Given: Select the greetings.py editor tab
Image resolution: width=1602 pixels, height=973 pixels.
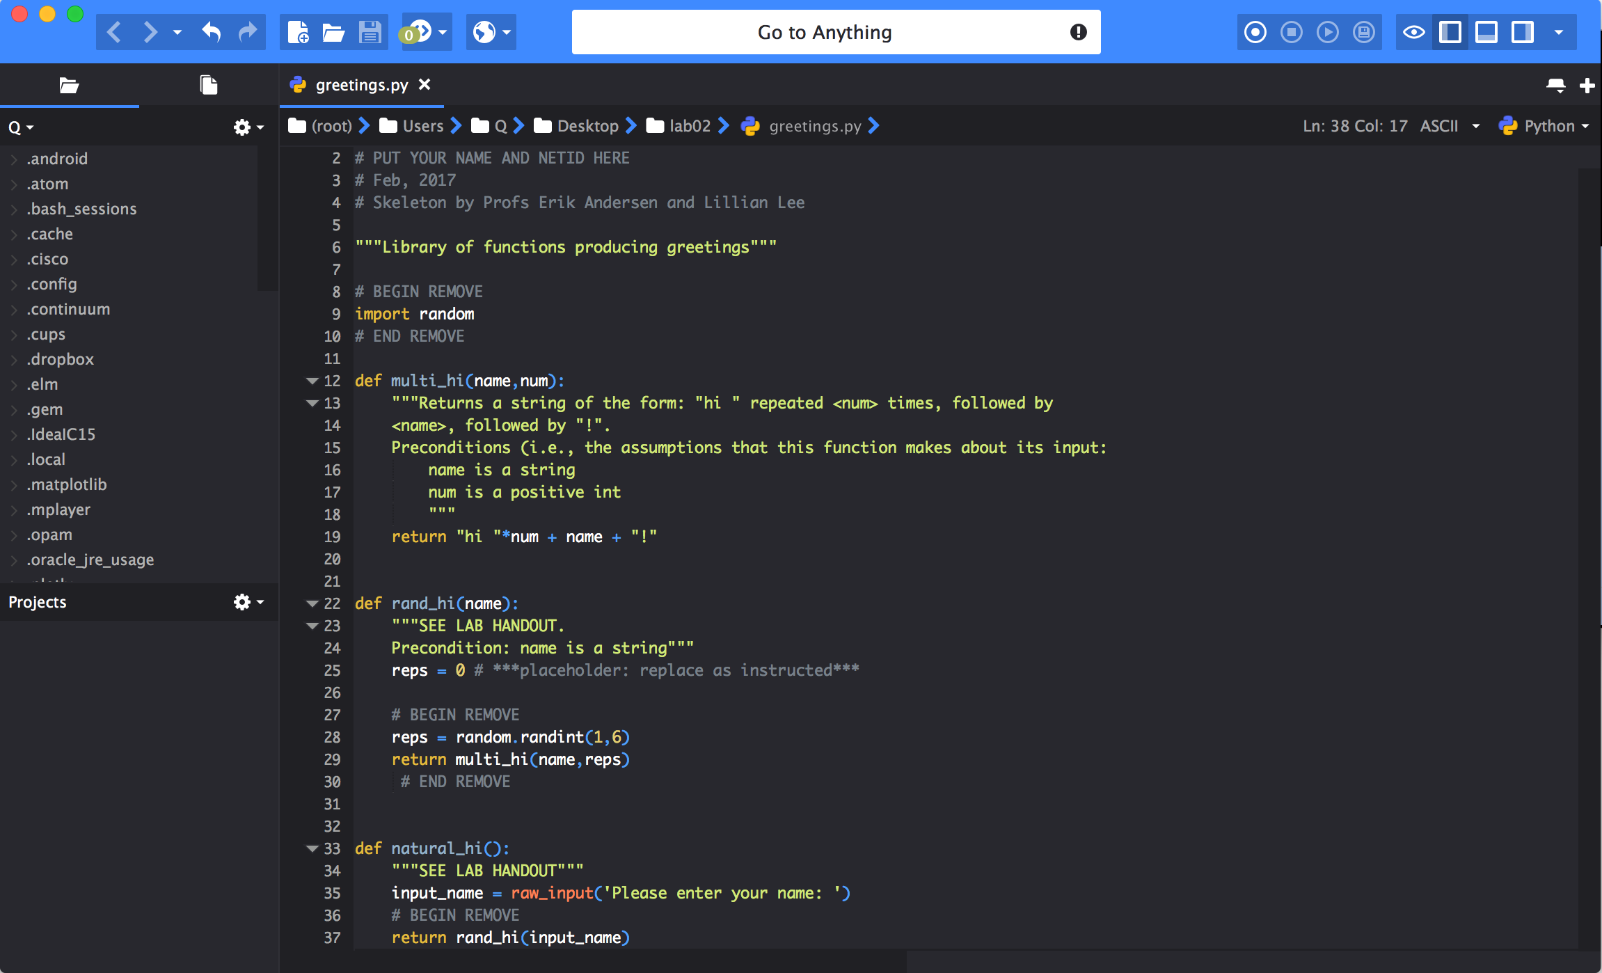Looking at the screenshot, I should (360, 85).
